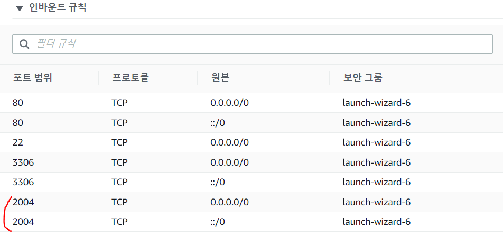Collapse the 인바운드 규칙 section triangle

pyautogui.click(x=20, y=8)
